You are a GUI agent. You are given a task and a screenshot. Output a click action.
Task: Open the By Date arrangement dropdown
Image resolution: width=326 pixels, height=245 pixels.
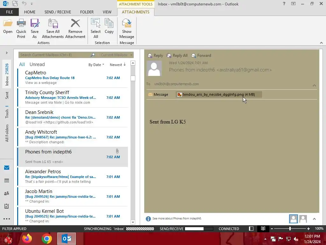click(96, 65)
